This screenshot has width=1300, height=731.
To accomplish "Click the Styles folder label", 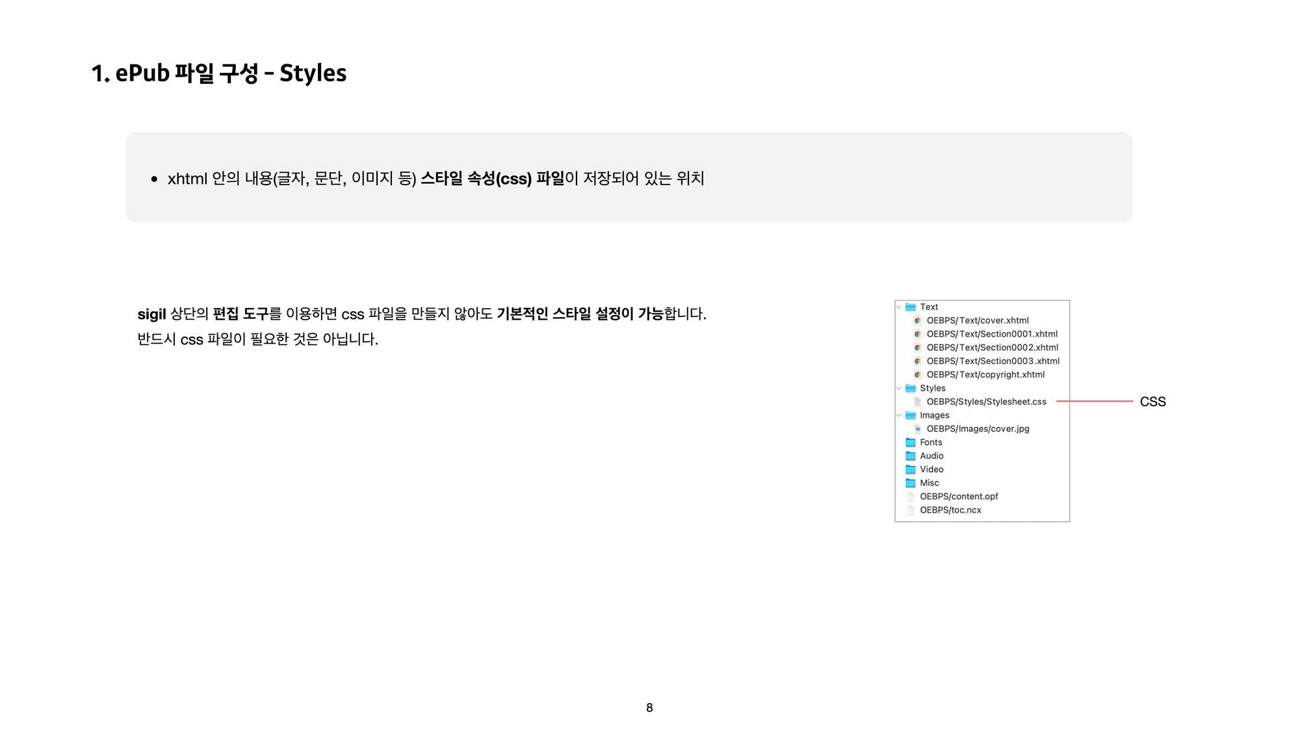I will (x=933, y=388).
